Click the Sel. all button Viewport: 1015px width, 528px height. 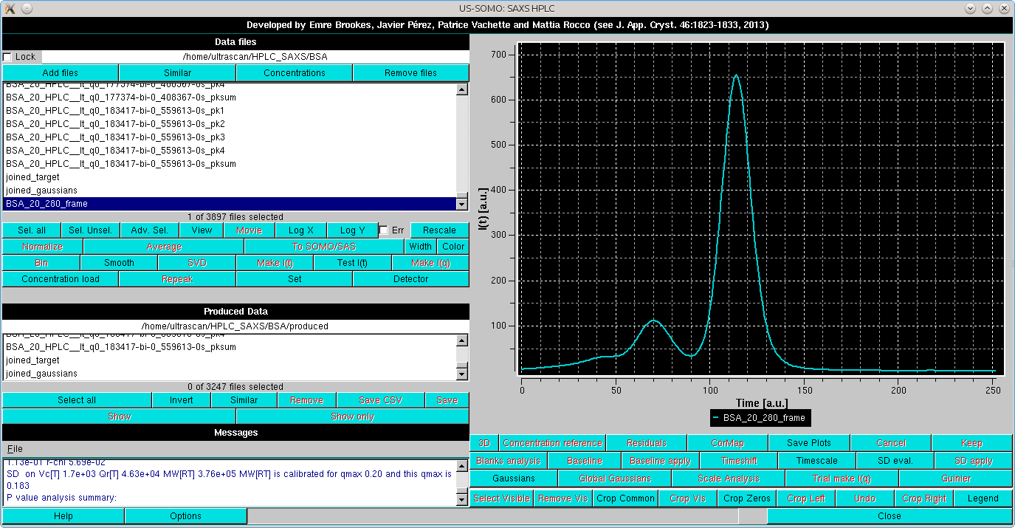pos(32,230)
